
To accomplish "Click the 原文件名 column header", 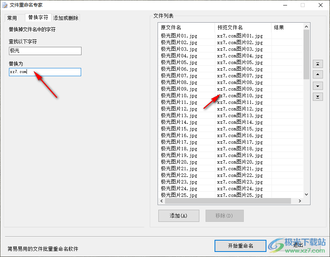I will (186, 27).
